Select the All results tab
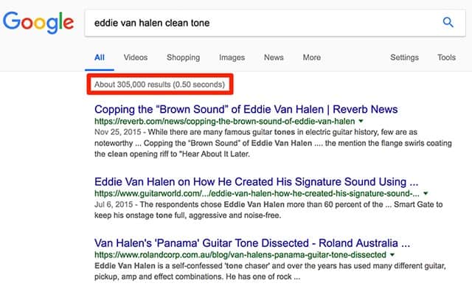This screenshot has width=472, height=300. pos(100,57)
